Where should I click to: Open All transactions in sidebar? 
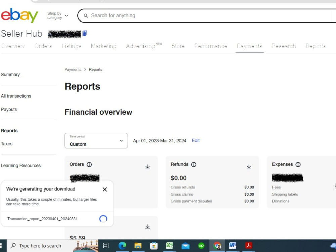point(16,96)
